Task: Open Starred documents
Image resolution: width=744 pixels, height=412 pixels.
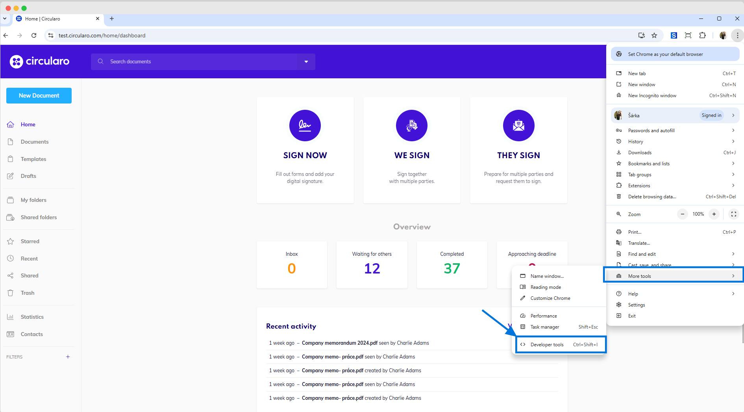Action: 30,241
